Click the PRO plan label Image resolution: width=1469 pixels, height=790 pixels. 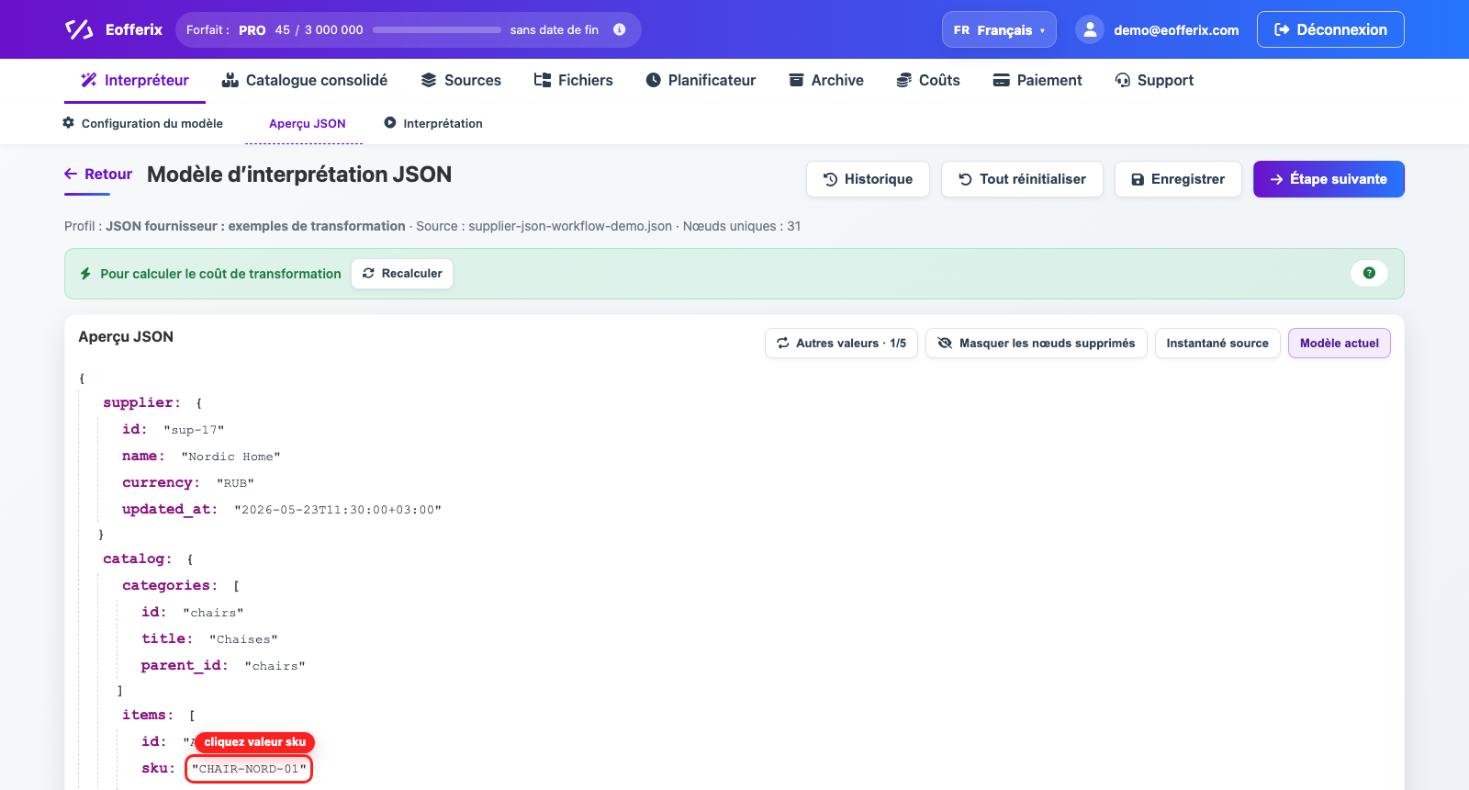[252, 29]
